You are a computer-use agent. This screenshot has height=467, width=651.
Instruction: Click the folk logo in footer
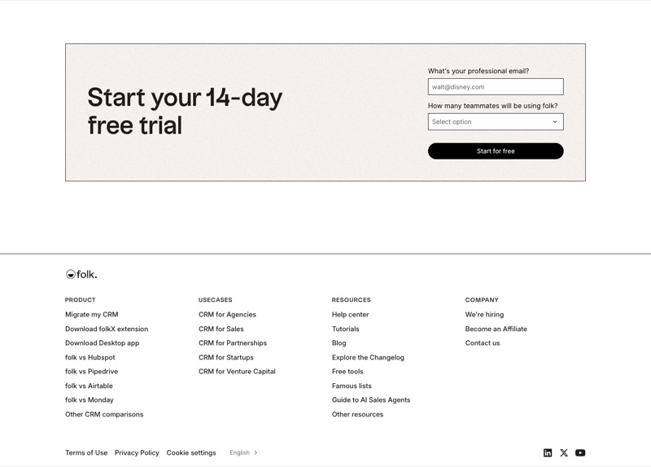click(x=81, y=274)
